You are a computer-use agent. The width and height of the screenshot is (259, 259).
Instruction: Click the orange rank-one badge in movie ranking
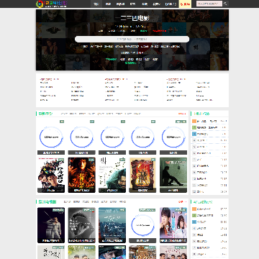(x=194, y=121)
